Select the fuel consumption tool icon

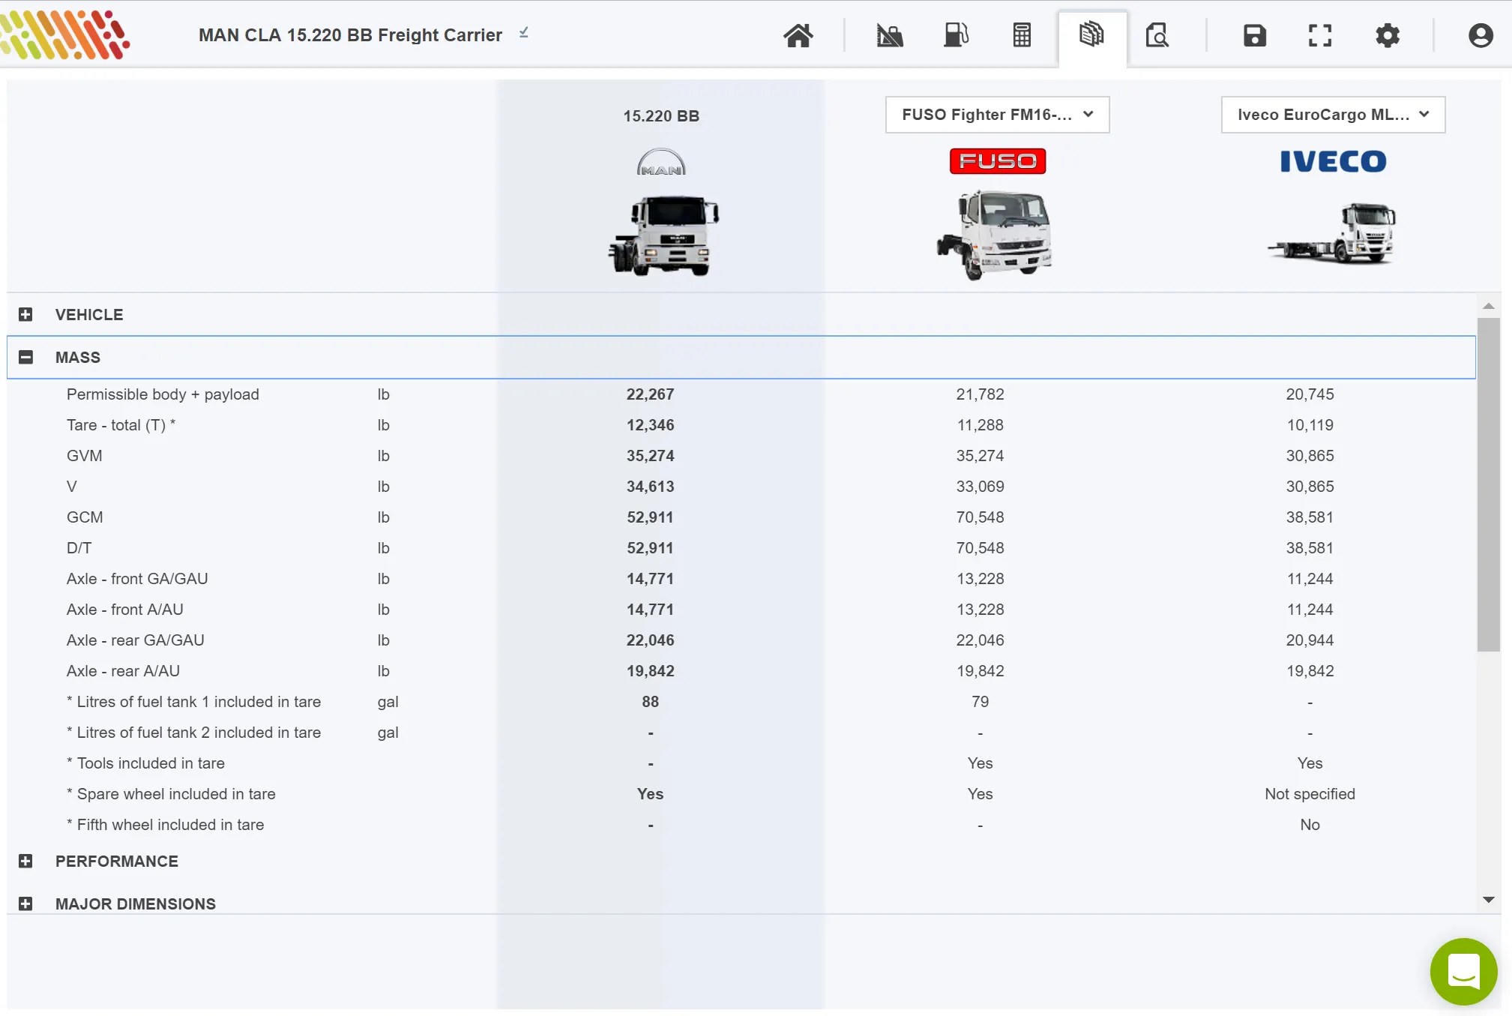tap(957, 35)
